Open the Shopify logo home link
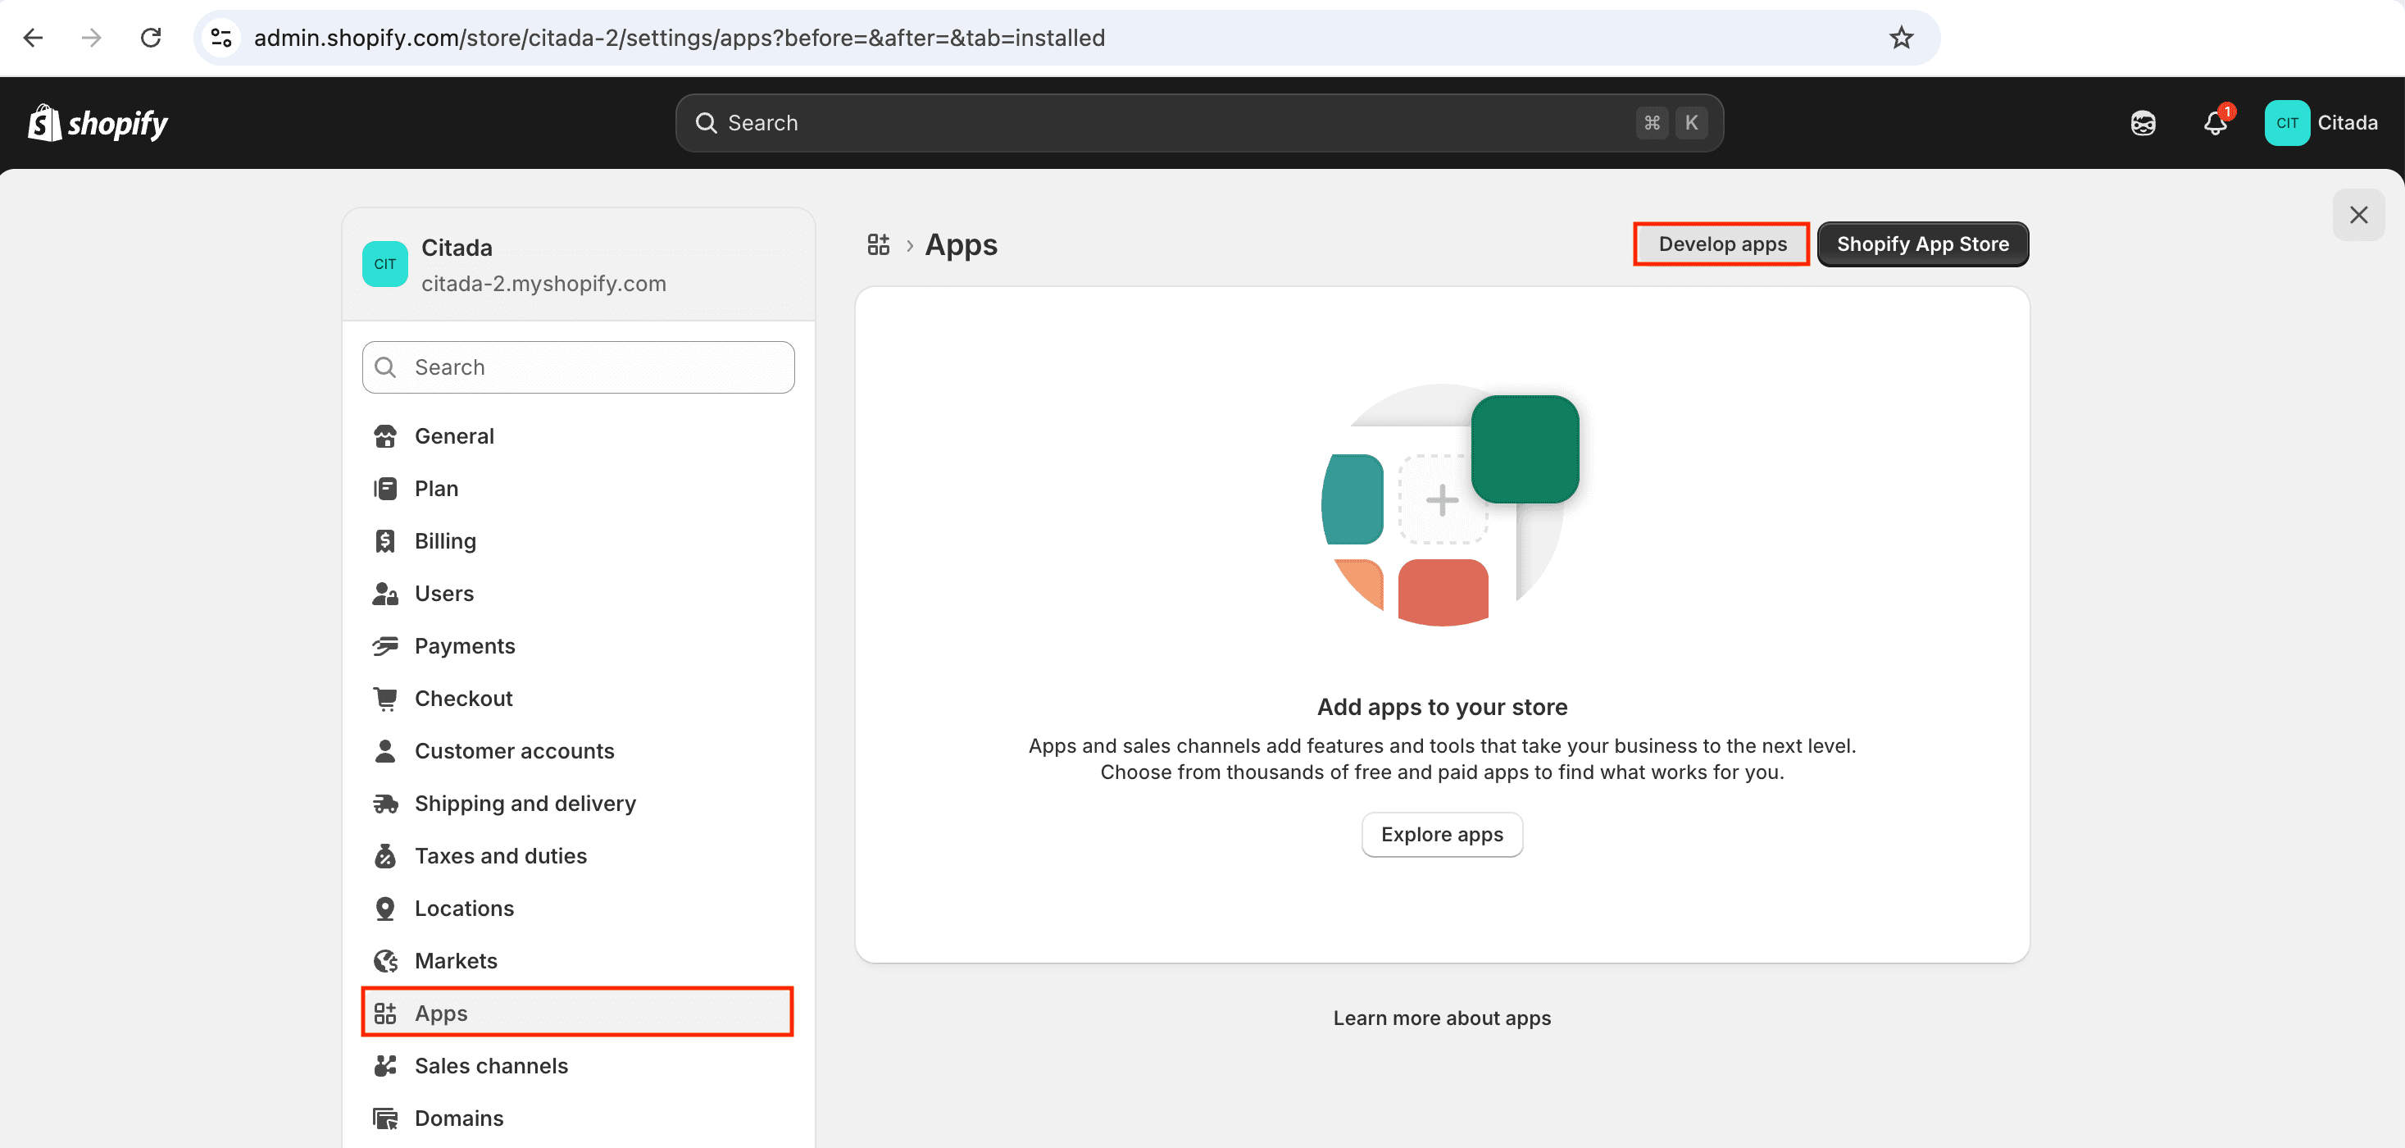The width and height of the screenshot is (2405, 1148). [98, 122]
